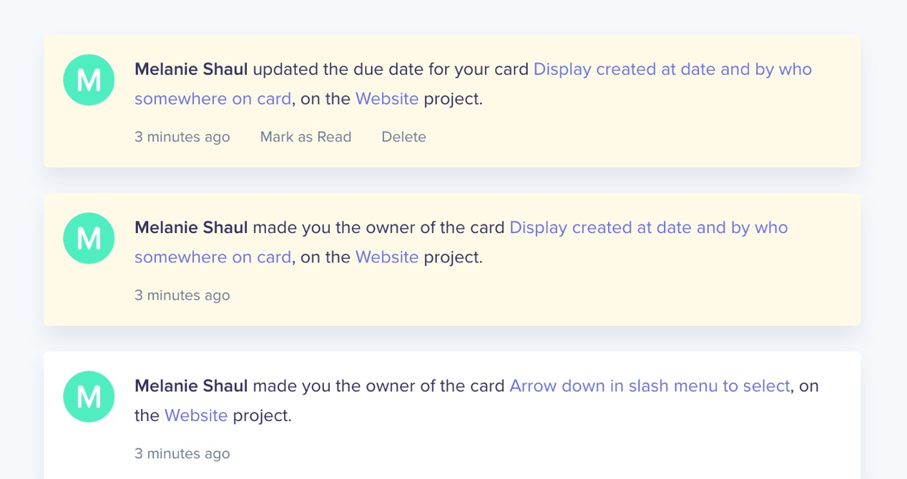Delete the due date update notification
The image size is (907, 479).
[403, 137]
